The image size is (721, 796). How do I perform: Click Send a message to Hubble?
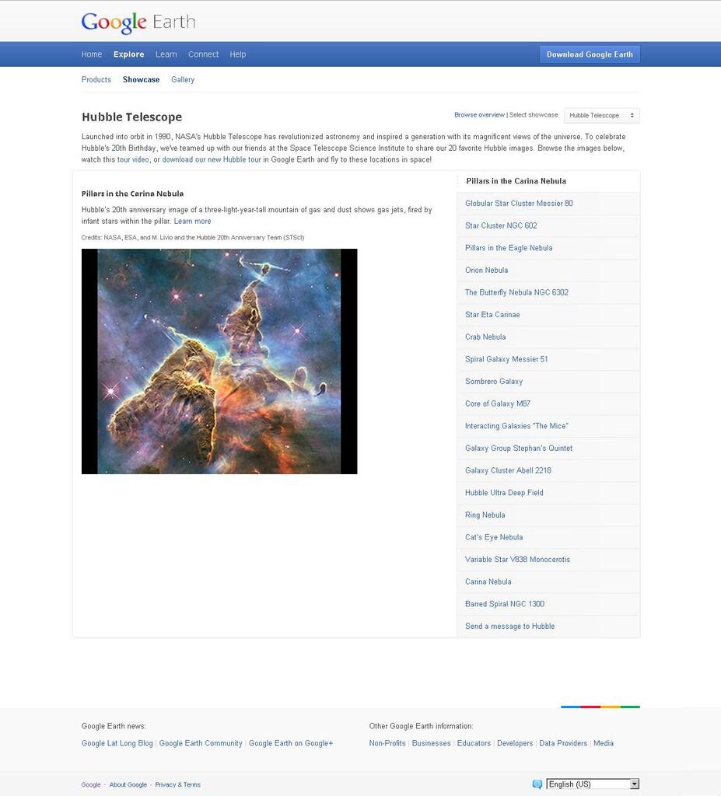[x=548, y=627]
